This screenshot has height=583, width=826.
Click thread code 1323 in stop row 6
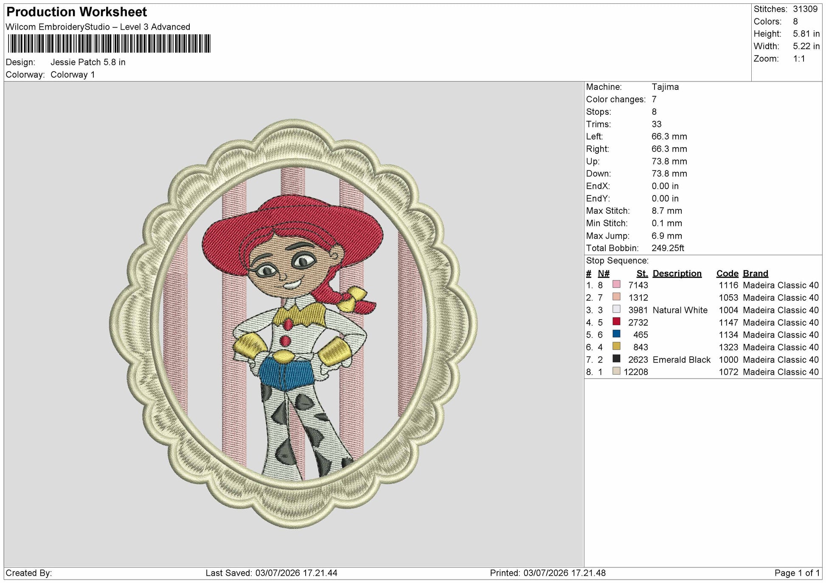(x=728, y=347)
